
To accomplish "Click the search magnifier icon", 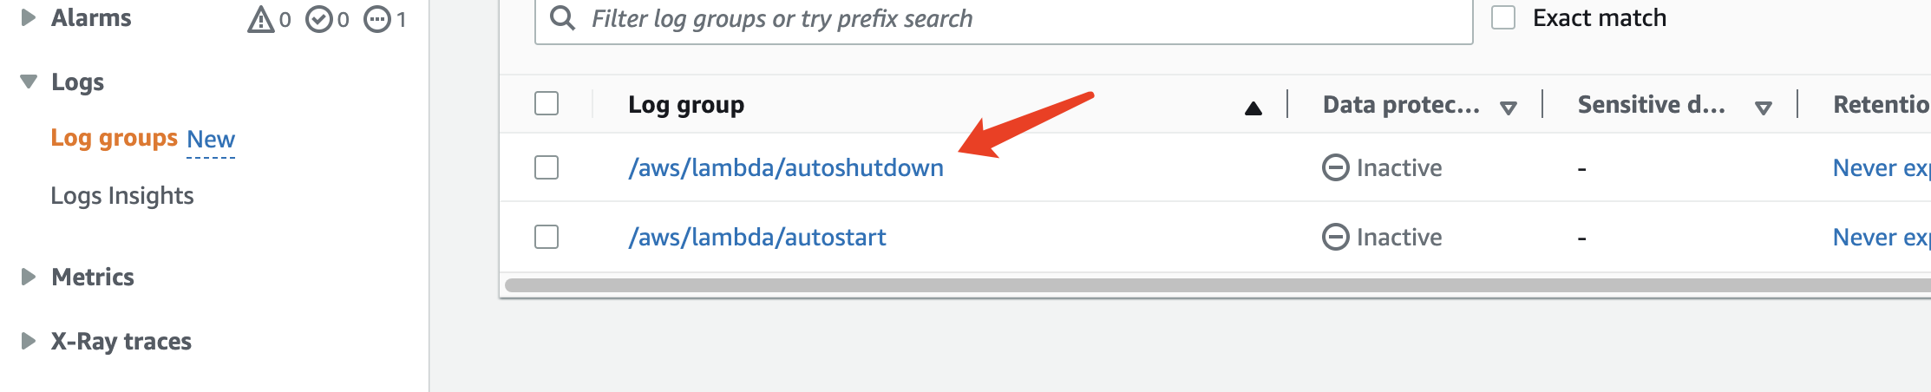I will pyautogui.click(x=562, y=18).
